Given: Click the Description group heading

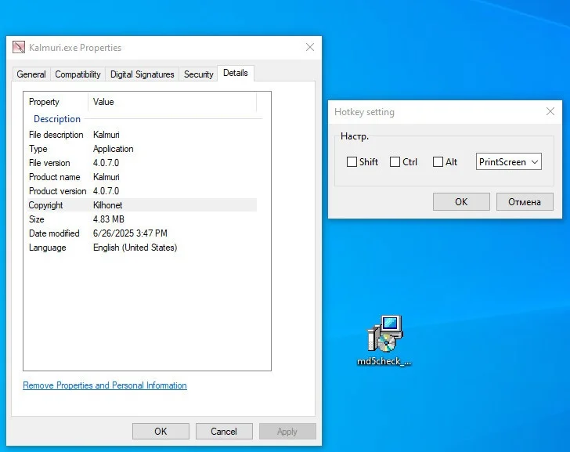Looking at the screenshot, I should (x=57, y=119).
